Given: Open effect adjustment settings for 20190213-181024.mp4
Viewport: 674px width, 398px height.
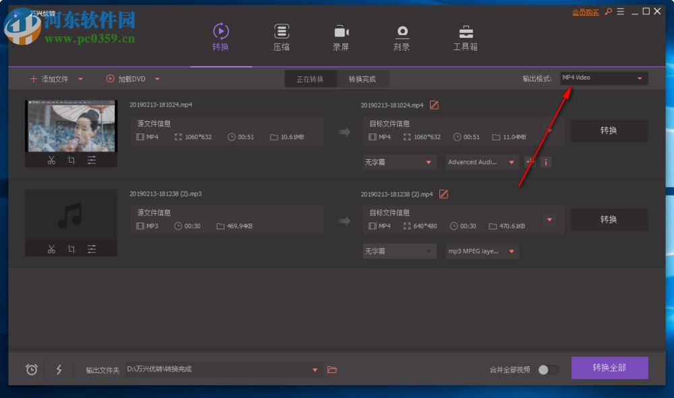Looking at the screenshot, I should (x=92, y=161).
